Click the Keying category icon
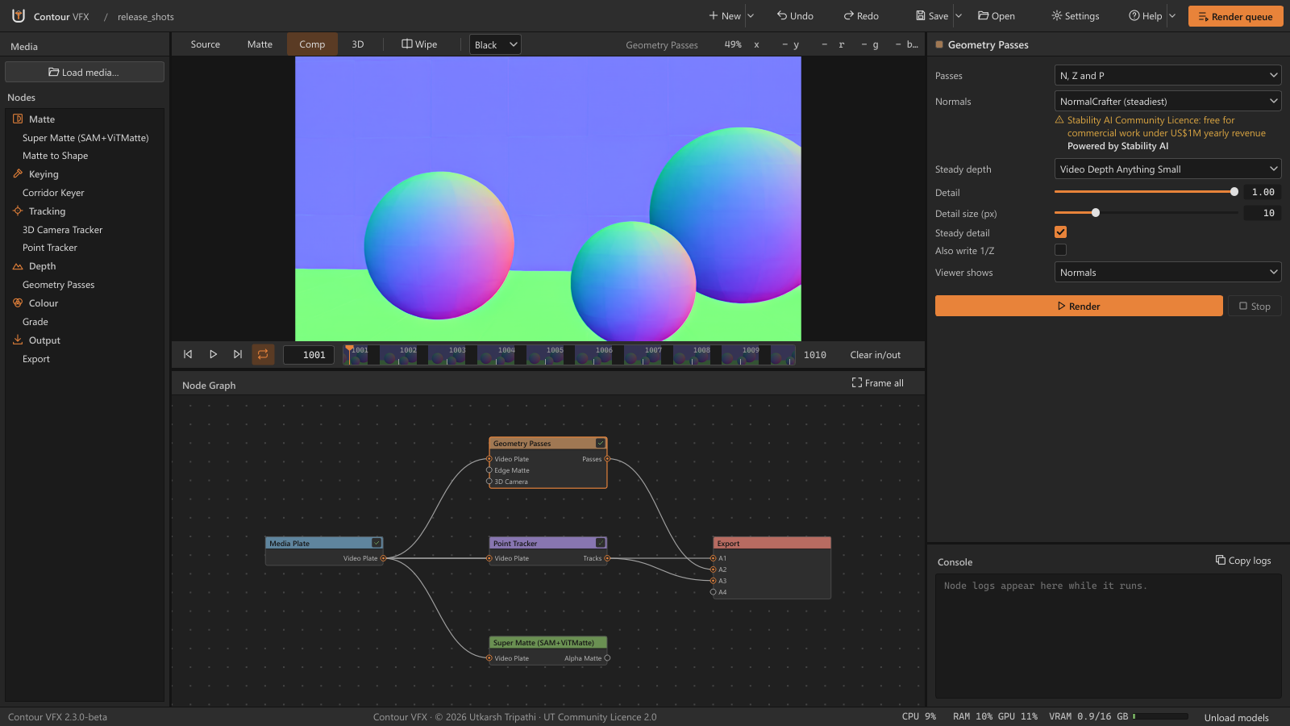Image resolution: width=1290 pixels, height=726 pixels. [18, 173]
